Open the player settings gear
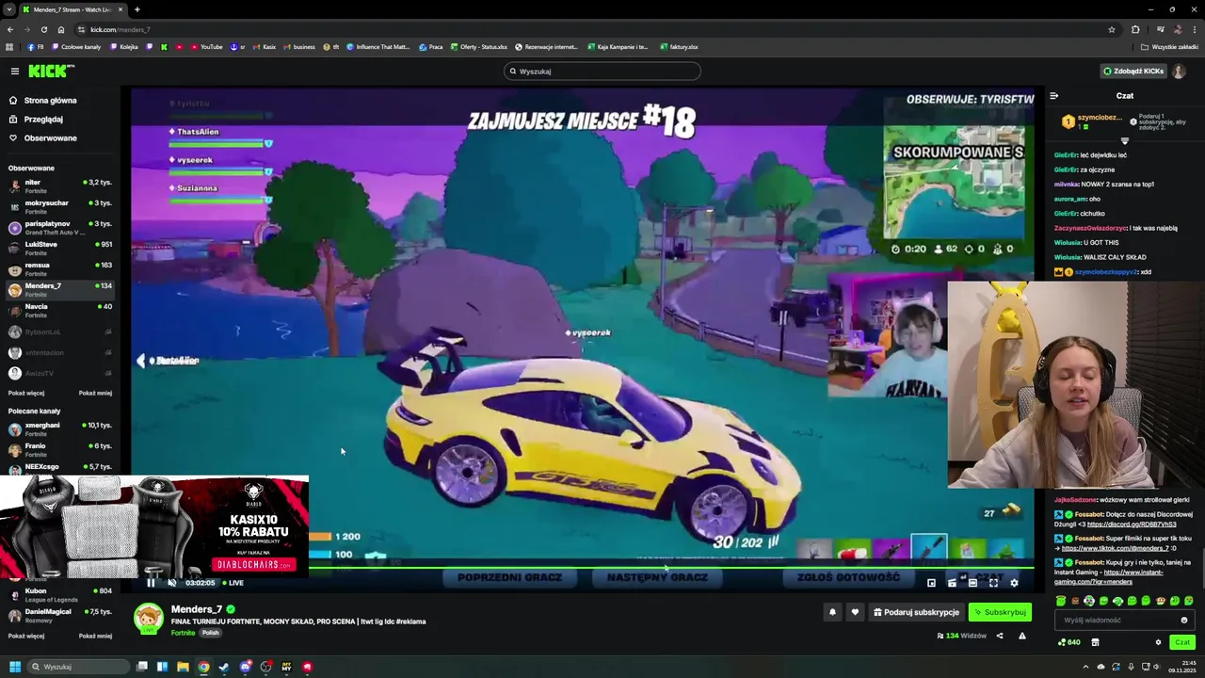 (x=1014, y=583)
